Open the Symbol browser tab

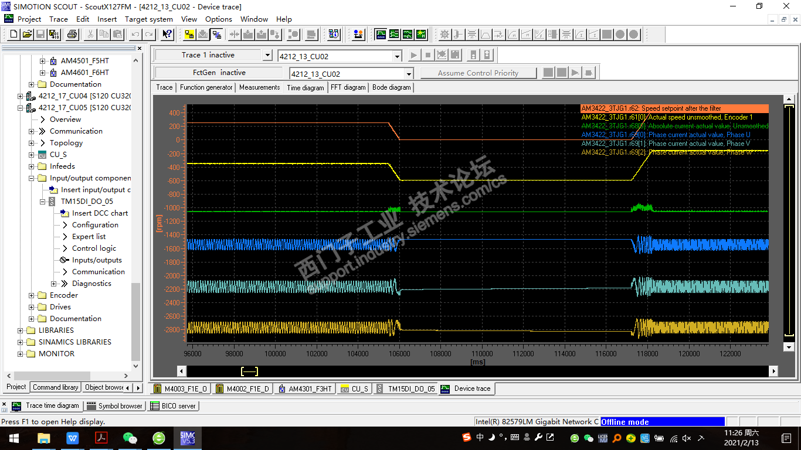[114, 405]
